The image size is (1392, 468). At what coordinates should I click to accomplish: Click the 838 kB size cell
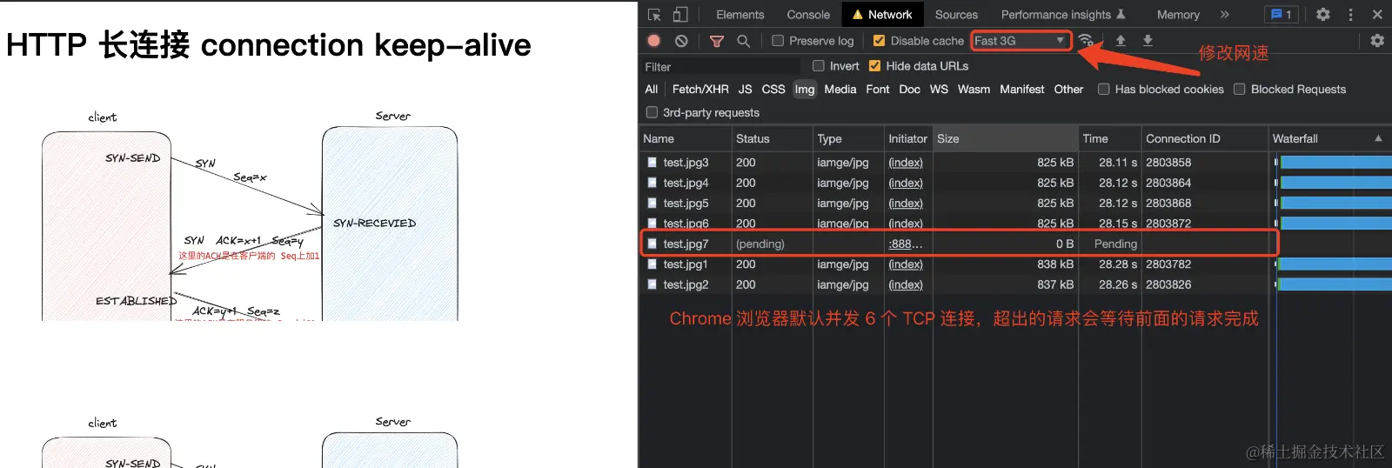coord(1055,264)
